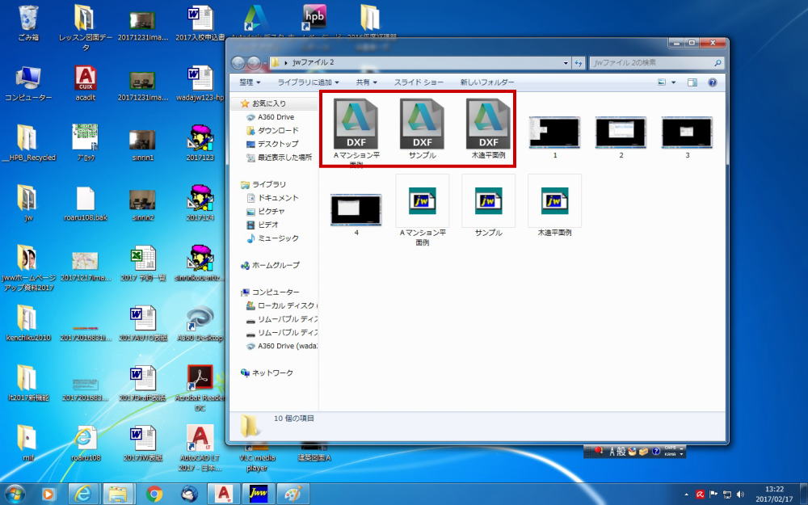Open the Windows Start menu
This screenshot has width=808, height=505.
(x=15, y=494)
